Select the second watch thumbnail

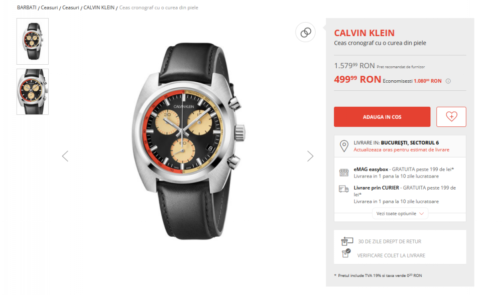pos(32,92)
